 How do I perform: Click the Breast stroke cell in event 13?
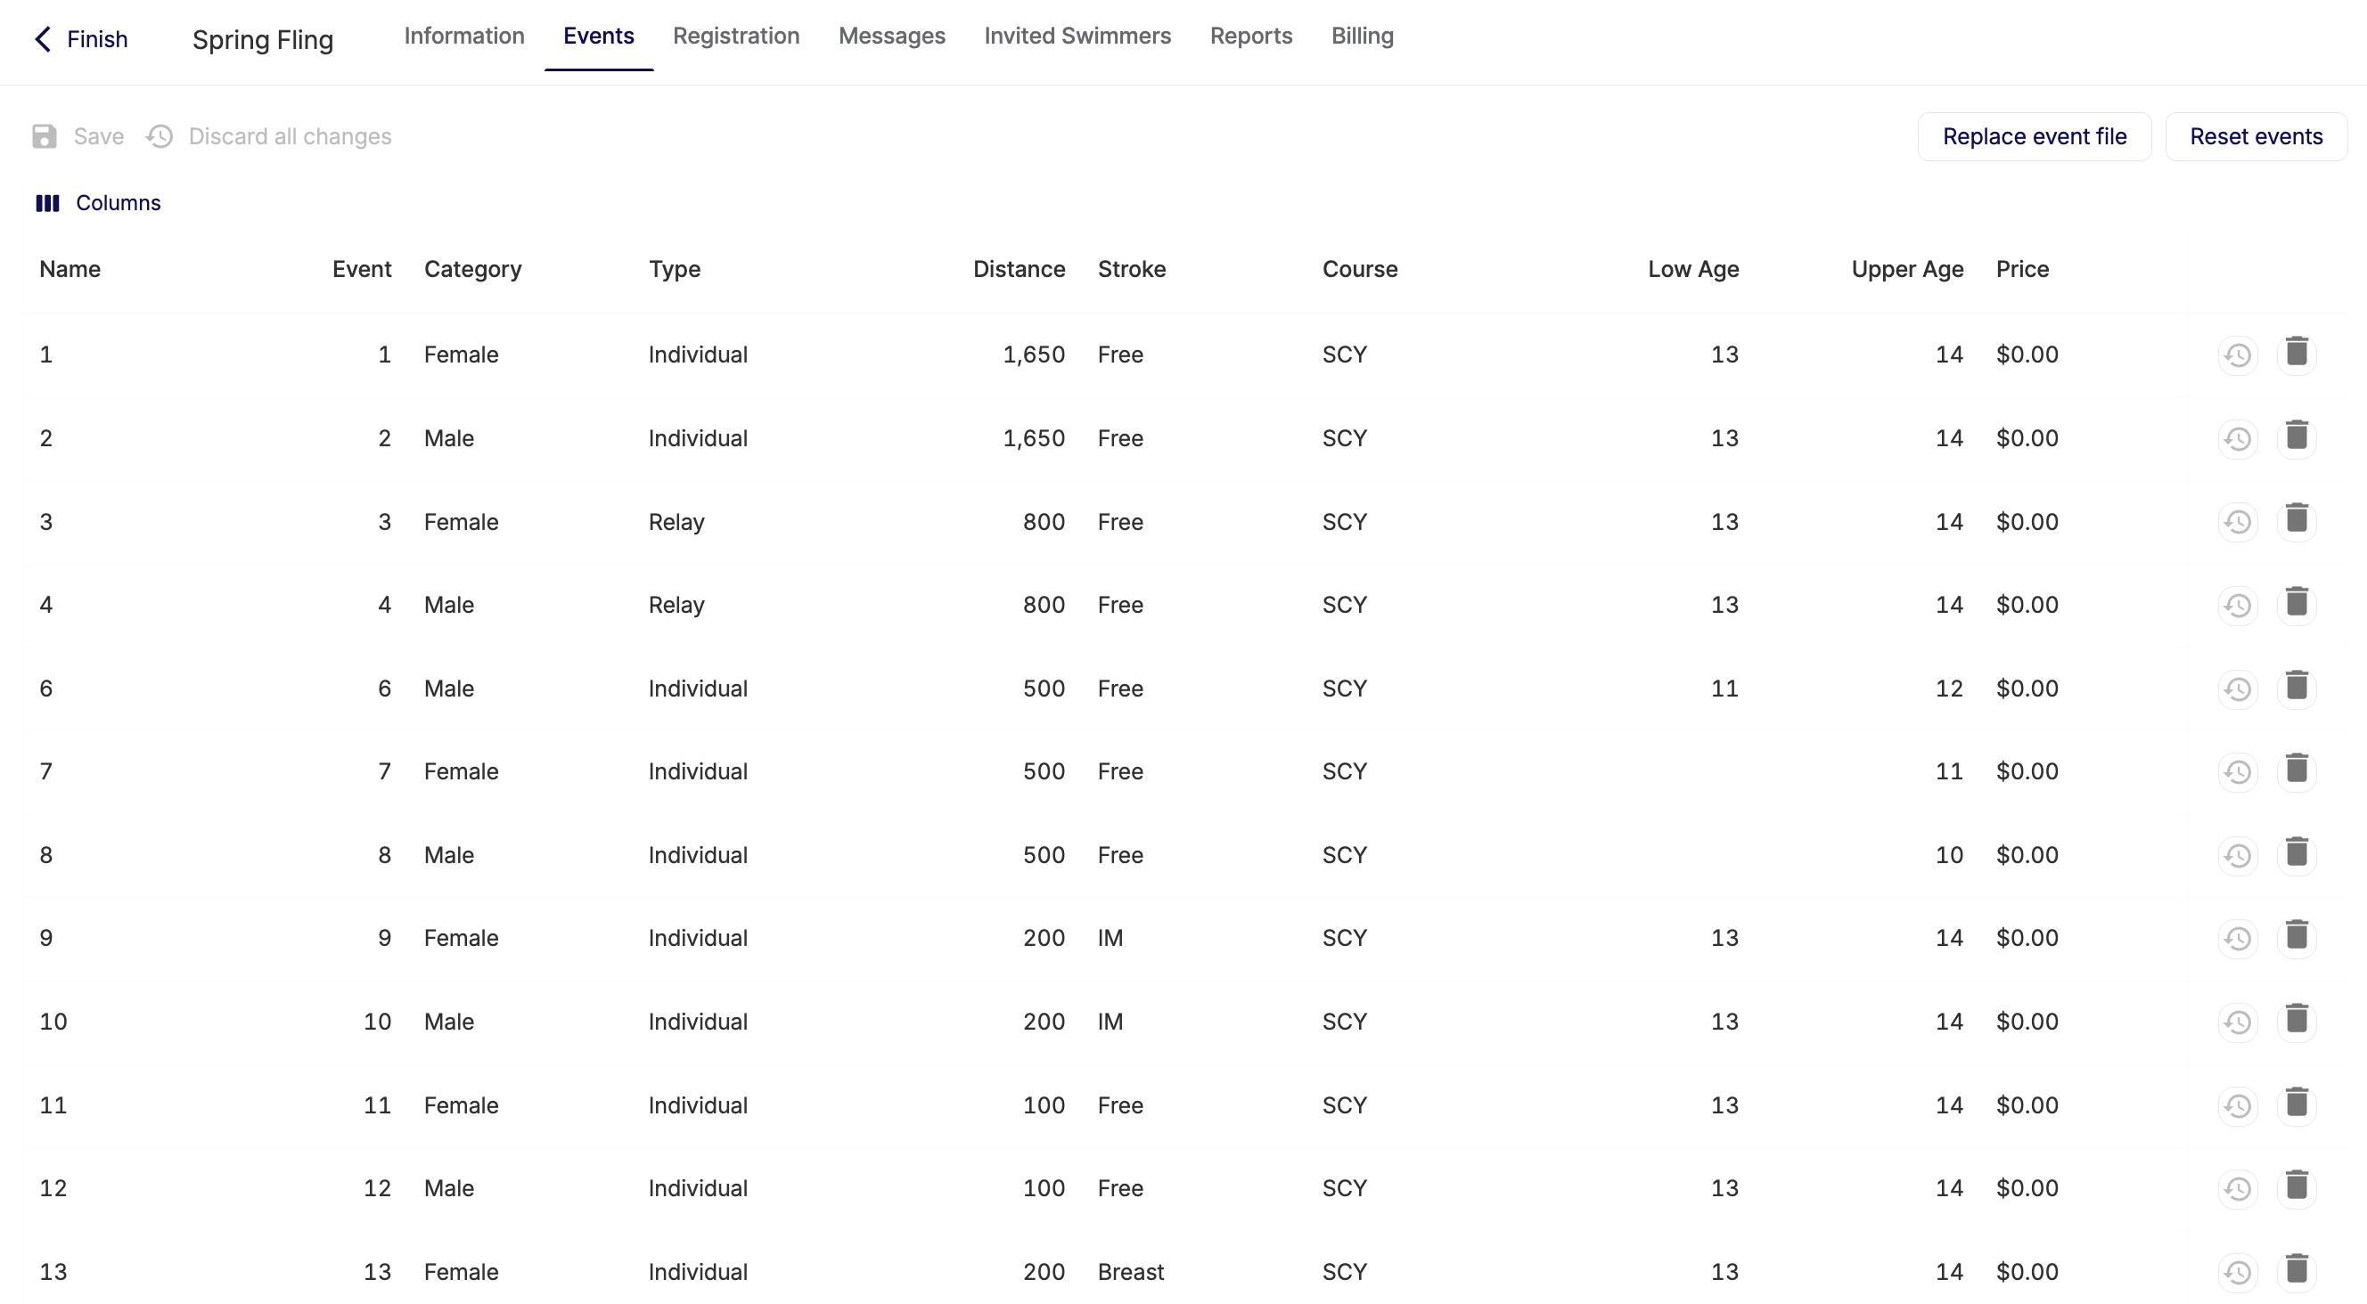[x=1130, y=1272]
